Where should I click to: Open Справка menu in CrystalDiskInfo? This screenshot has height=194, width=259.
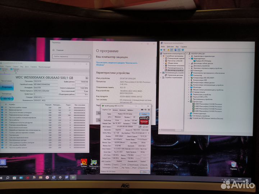tap(33, 67)
